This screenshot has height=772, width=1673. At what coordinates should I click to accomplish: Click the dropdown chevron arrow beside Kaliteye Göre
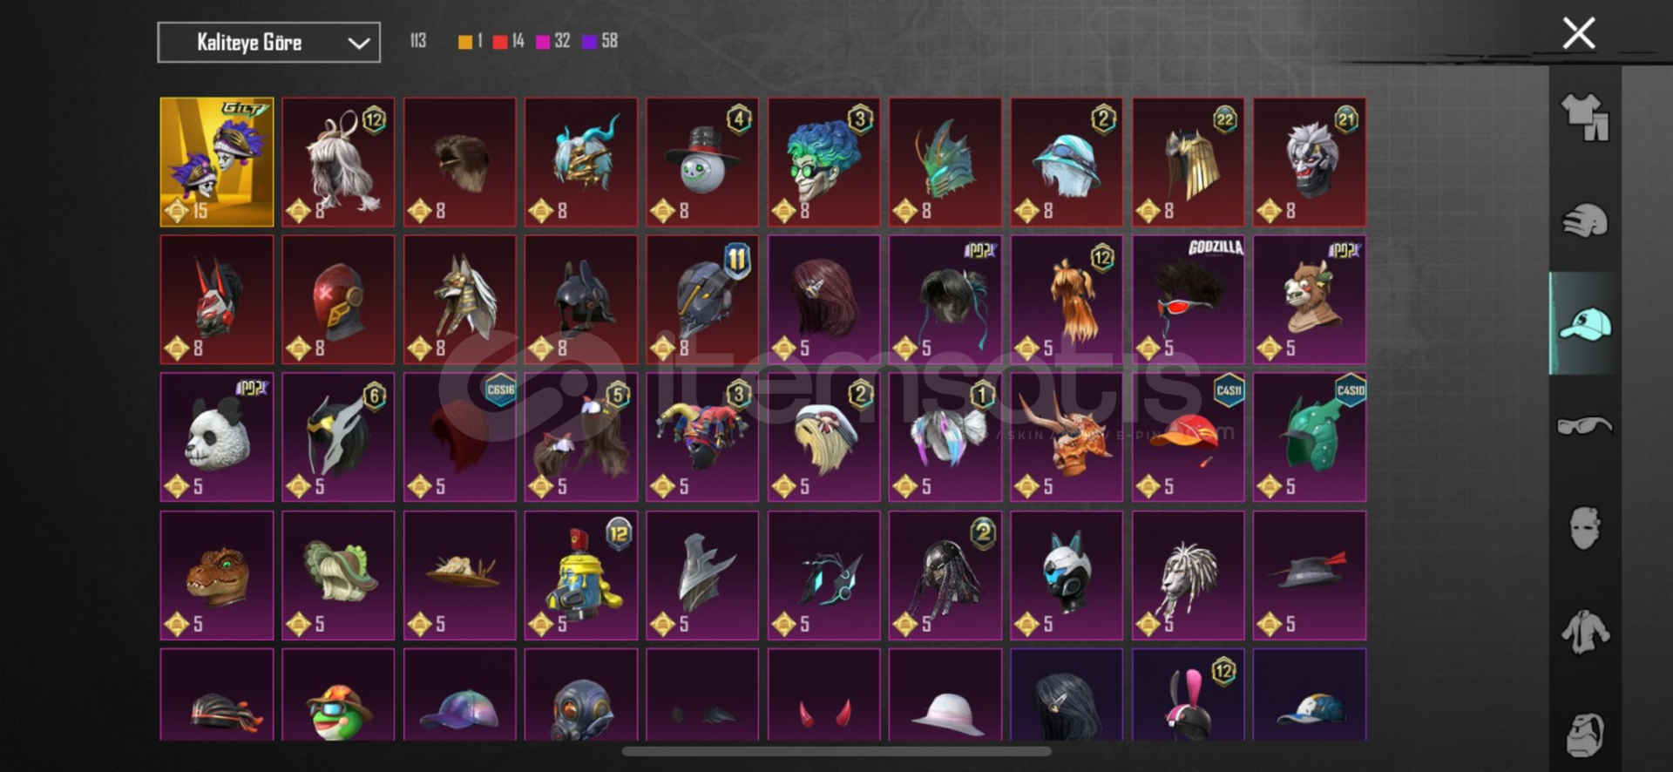point(358,43)
